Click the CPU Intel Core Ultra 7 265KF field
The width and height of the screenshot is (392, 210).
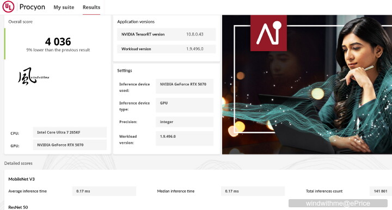pos(70,132)
